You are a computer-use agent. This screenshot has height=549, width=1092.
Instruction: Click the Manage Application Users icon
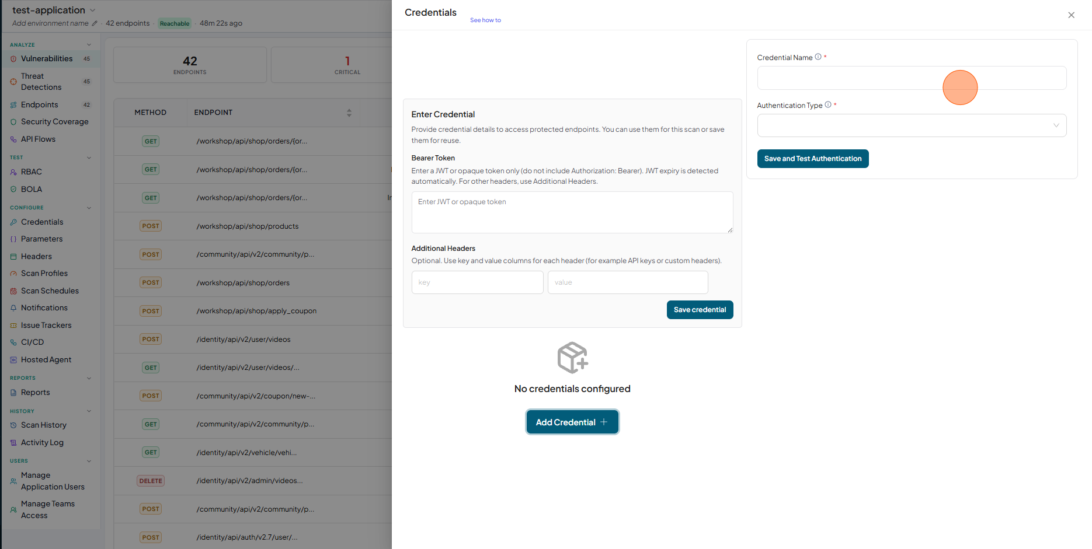tap(13, 481)
